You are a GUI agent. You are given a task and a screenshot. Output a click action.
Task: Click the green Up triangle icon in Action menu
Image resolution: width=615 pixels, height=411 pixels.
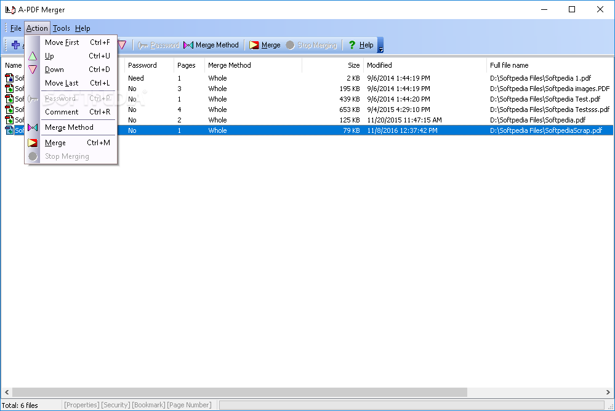pyautogui.click(x=33, y=56)
